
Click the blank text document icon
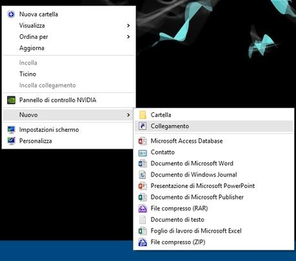click(143, 220)
